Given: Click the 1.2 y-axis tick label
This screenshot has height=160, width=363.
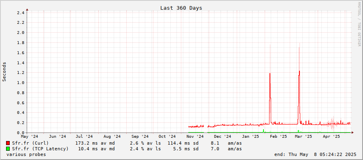Looking at the screenshot, I should pos(21,73).
